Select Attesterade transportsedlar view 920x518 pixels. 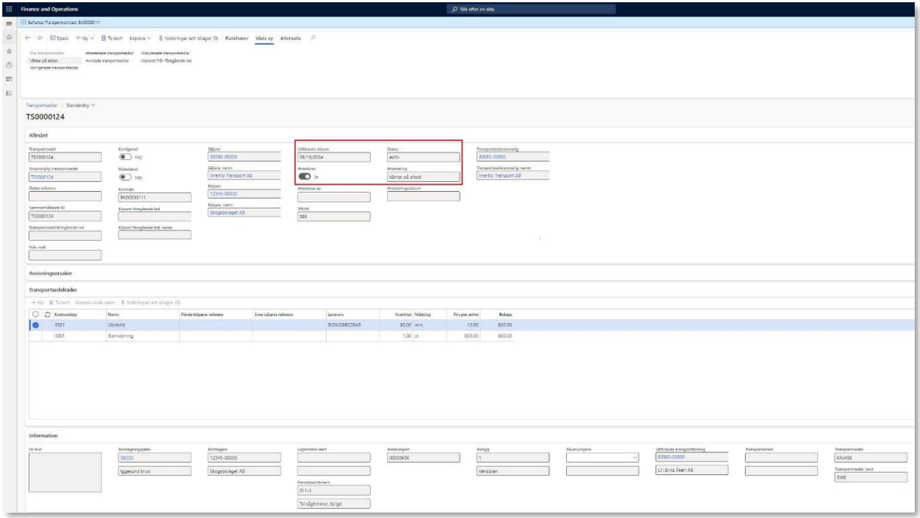click(x=109, y=54)
